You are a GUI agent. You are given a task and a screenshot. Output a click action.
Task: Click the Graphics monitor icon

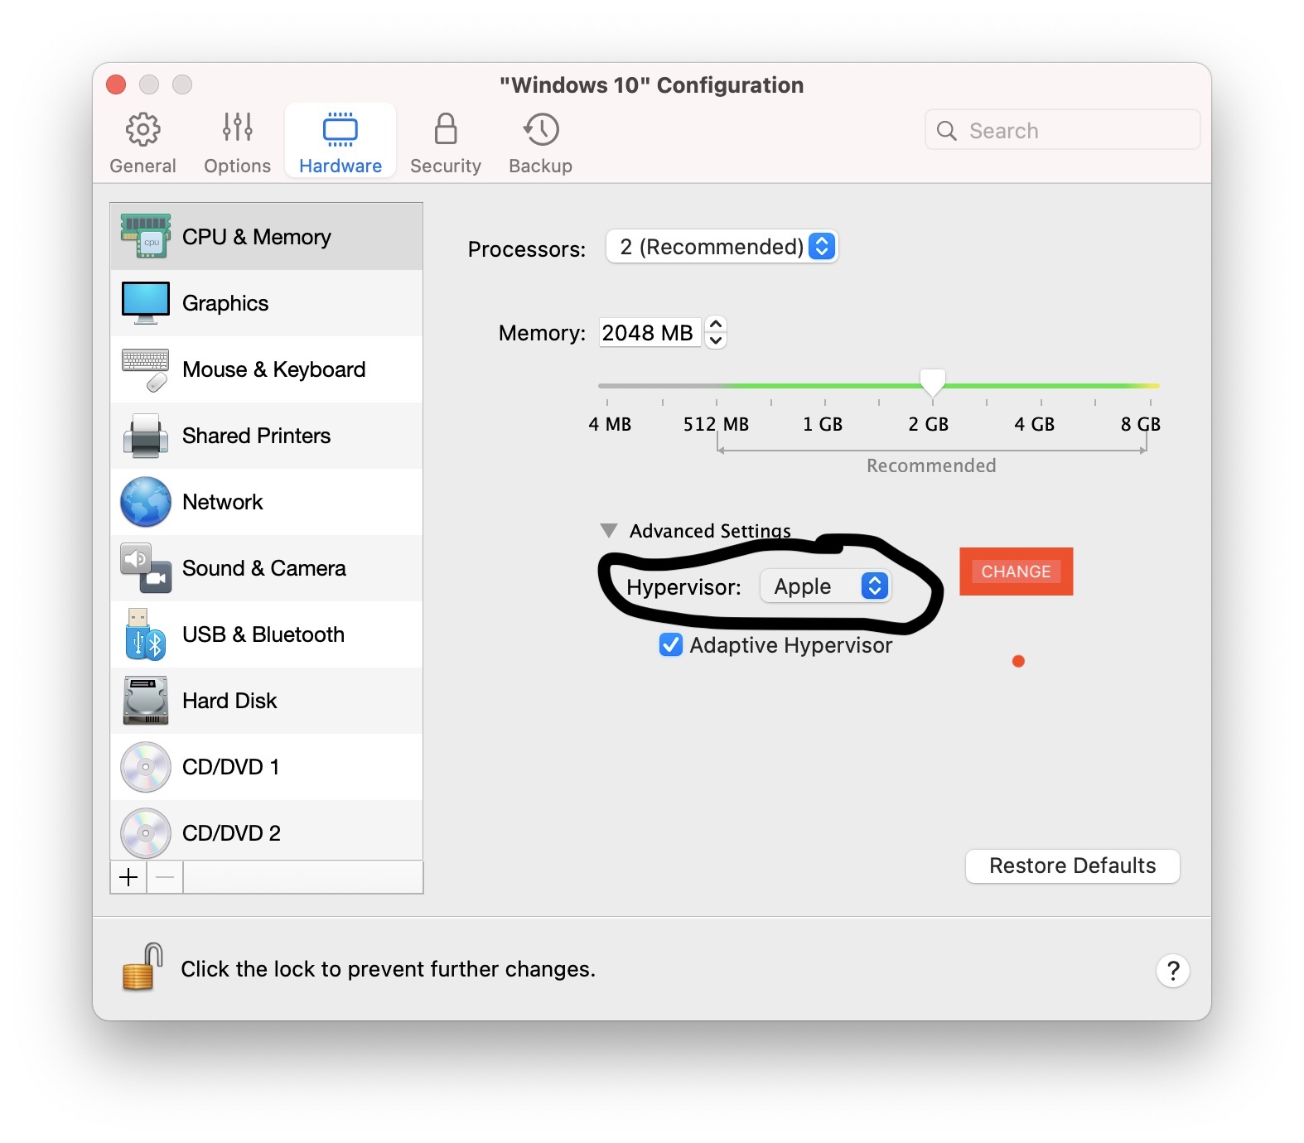tap(146, 302)
